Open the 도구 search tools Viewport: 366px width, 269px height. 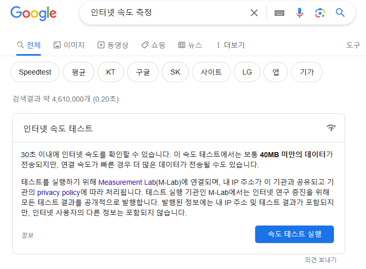[353, 45]
